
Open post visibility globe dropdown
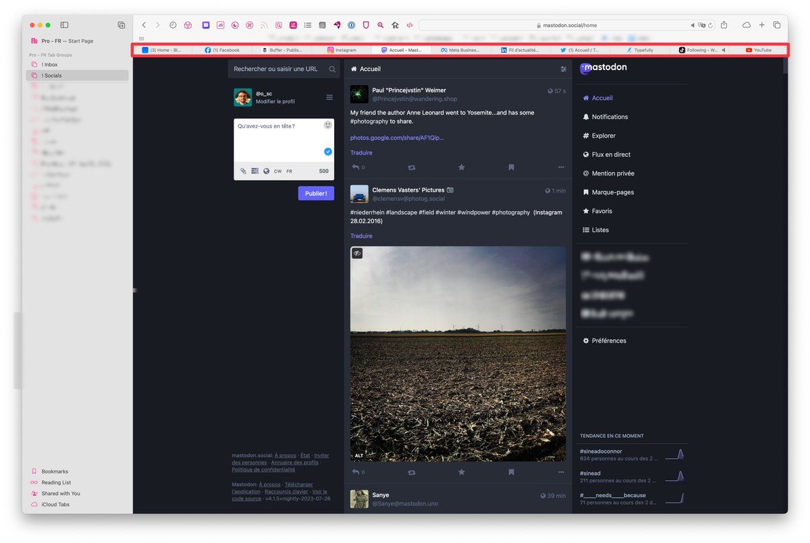[x=267, y=171]
